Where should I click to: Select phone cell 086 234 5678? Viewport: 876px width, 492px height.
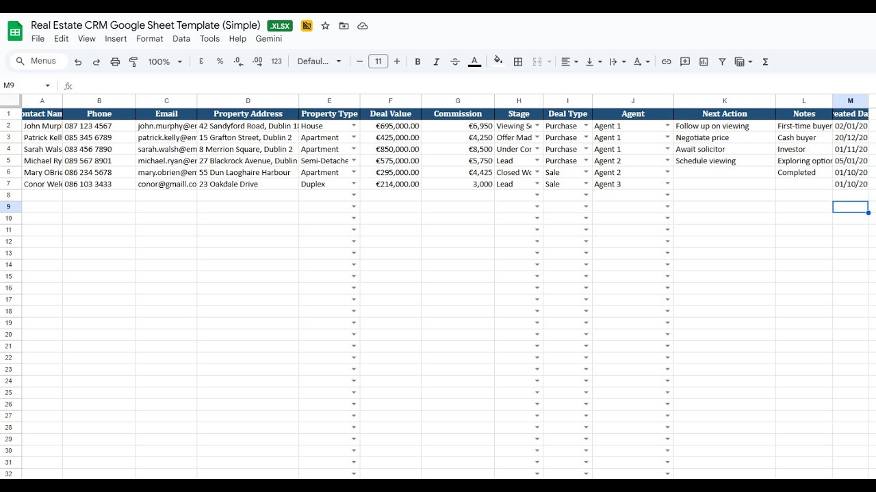pyautogui.click(x=99, y=172)
